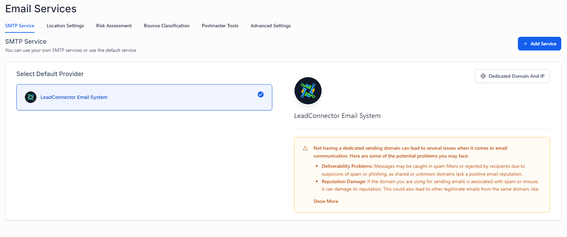Go to the Bounce Classification tab
Screen dimensions: 567x237
tap(167, 26)
